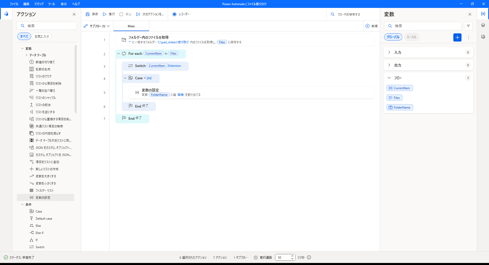
Task: Run the flow with 実行 button
Action: point(109,14)
